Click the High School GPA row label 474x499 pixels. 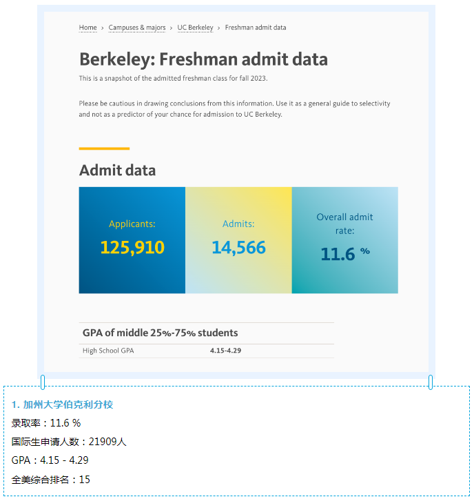click(x=108, y=351)
